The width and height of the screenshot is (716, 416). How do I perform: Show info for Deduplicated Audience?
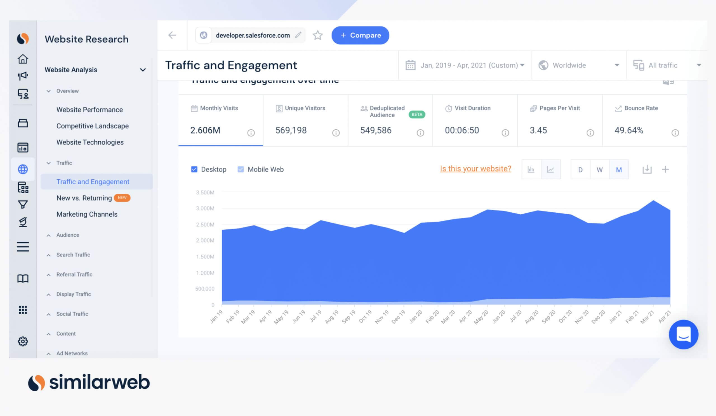pyautogui.click(x=420, y=133)
